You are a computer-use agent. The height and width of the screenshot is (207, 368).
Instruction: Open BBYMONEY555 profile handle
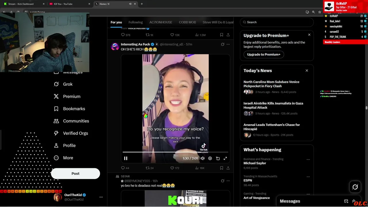click(x=138, y=181)
